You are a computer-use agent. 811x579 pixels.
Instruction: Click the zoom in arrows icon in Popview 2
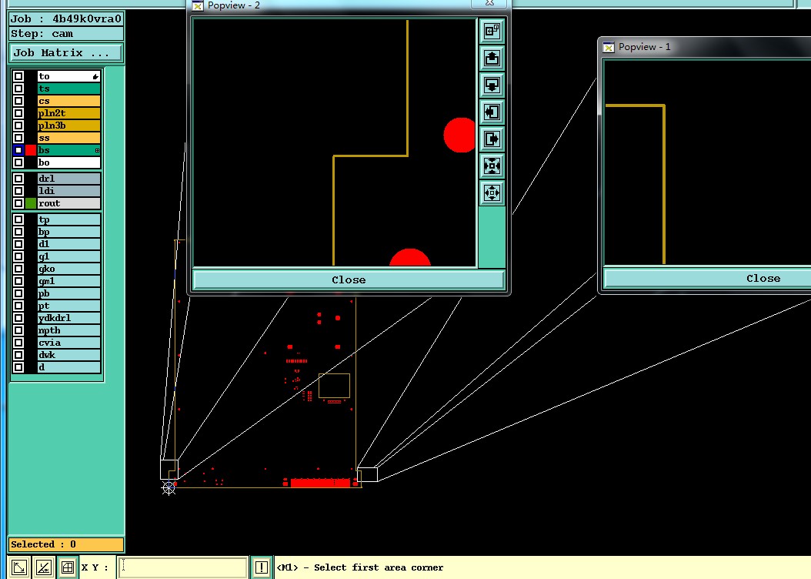click(x=492, y=166)
